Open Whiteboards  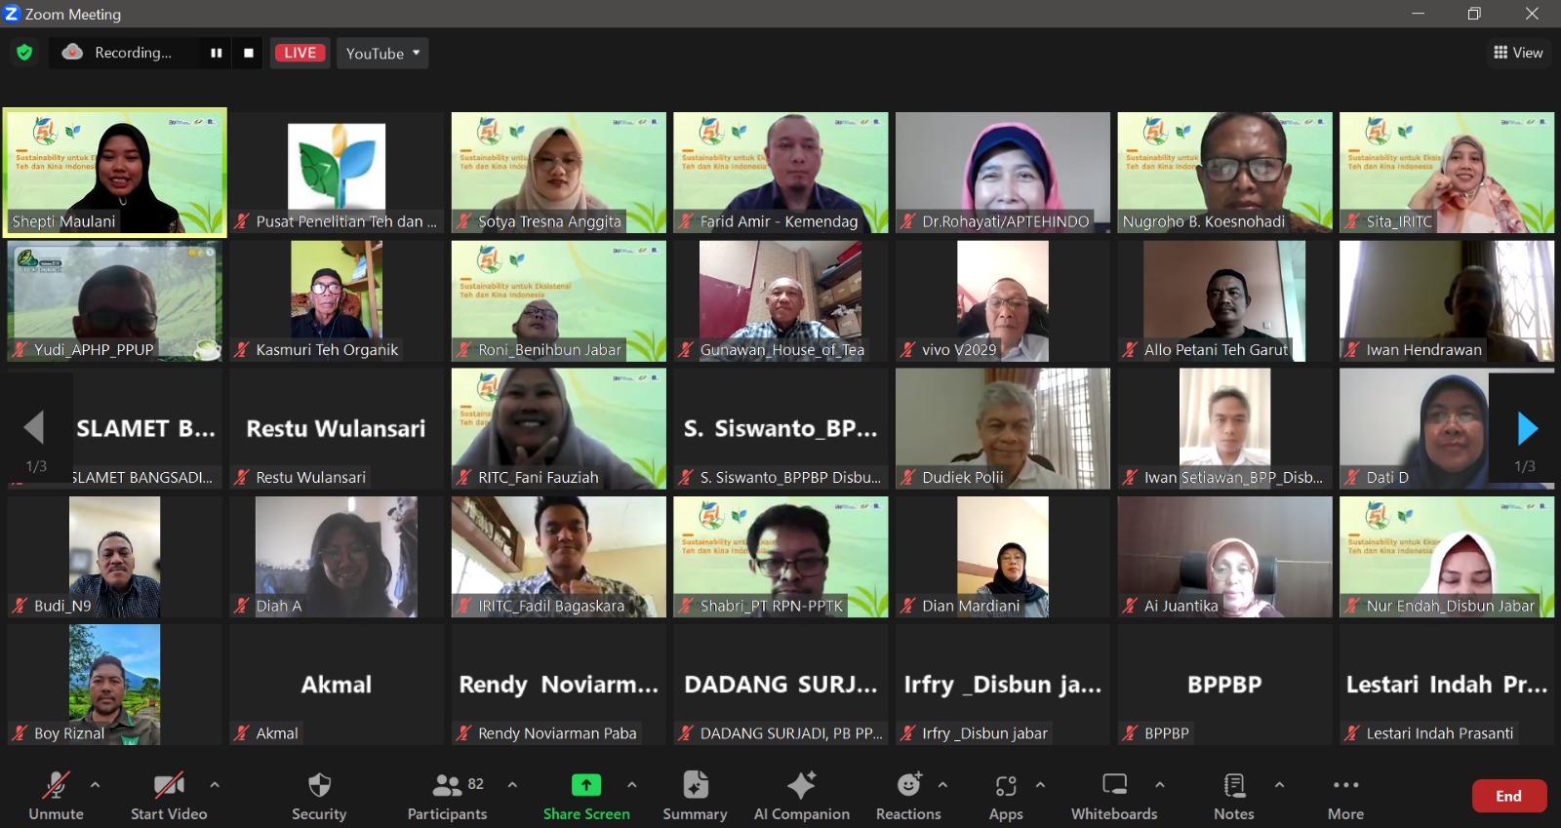tap(1113, 796)
